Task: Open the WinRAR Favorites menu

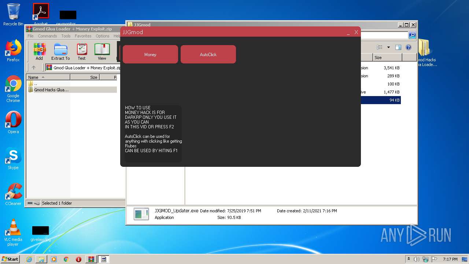Action: [83, 36]
